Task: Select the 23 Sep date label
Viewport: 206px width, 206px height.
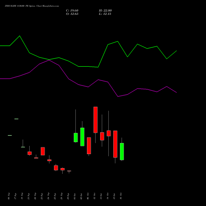Action: point(42,196)
